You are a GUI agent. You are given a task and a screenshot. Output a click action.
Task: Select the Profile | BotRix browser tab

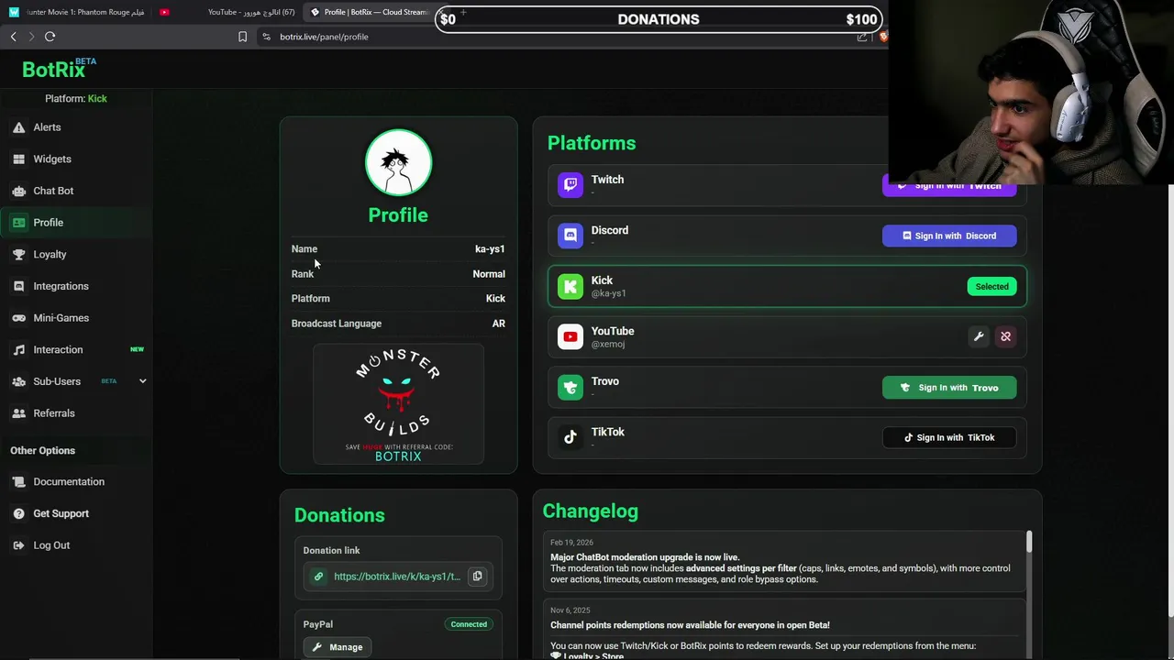pyautogui.click(x=370, y=12)
